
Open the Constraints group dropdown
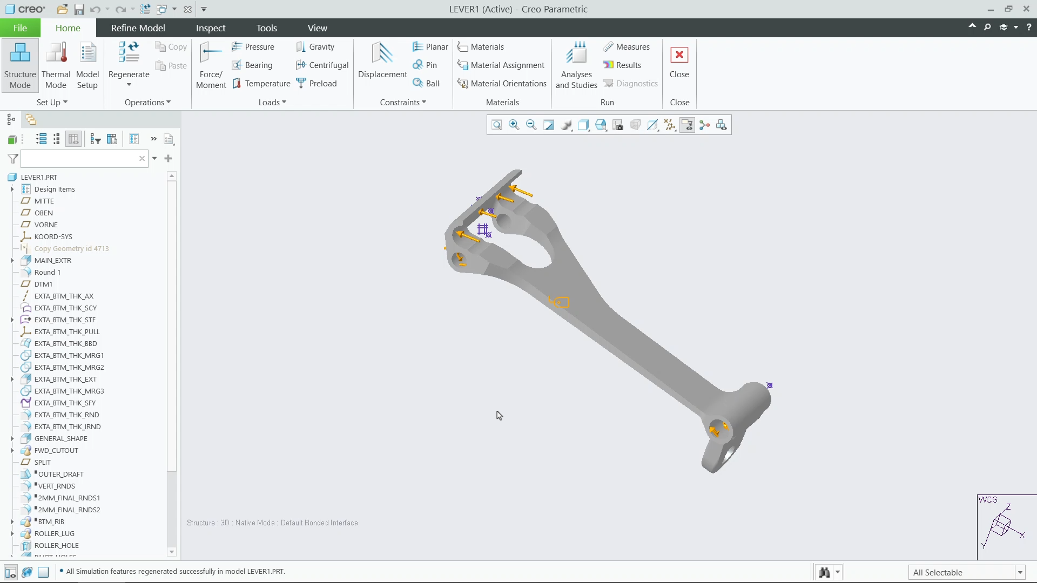(x=403, y=103)
